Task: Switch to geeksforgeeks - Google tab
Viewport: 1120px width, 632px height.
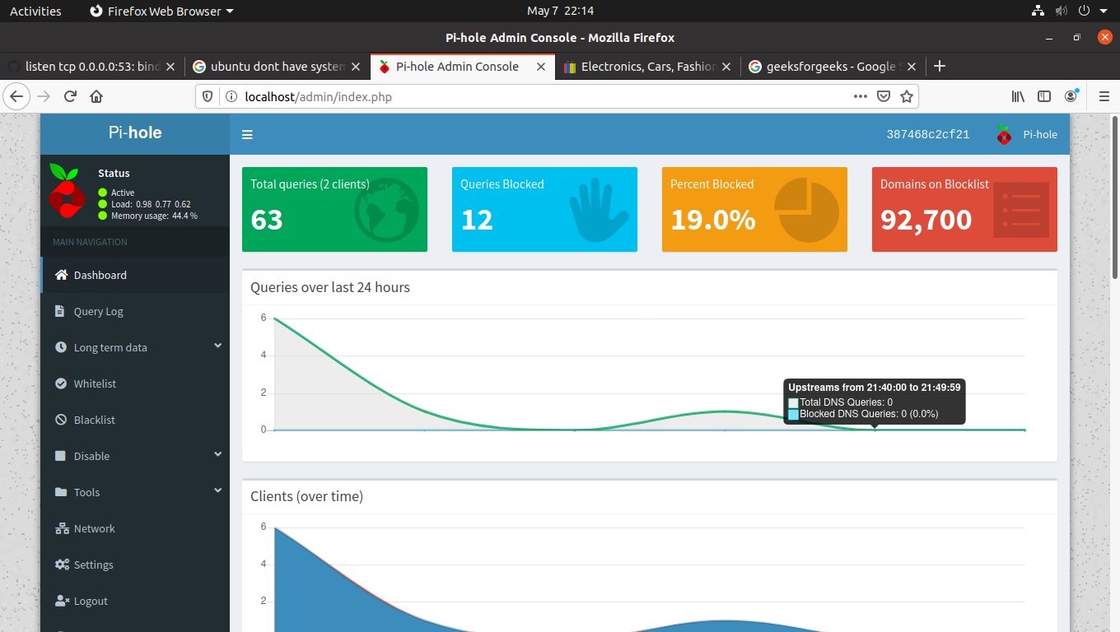Action: [x=833, y=67]
